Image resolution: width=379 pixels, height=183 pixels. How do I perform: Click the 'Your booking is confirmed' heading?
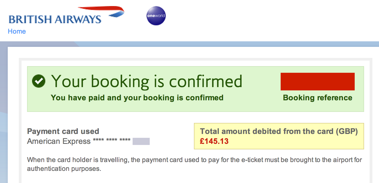coord(147,81)
